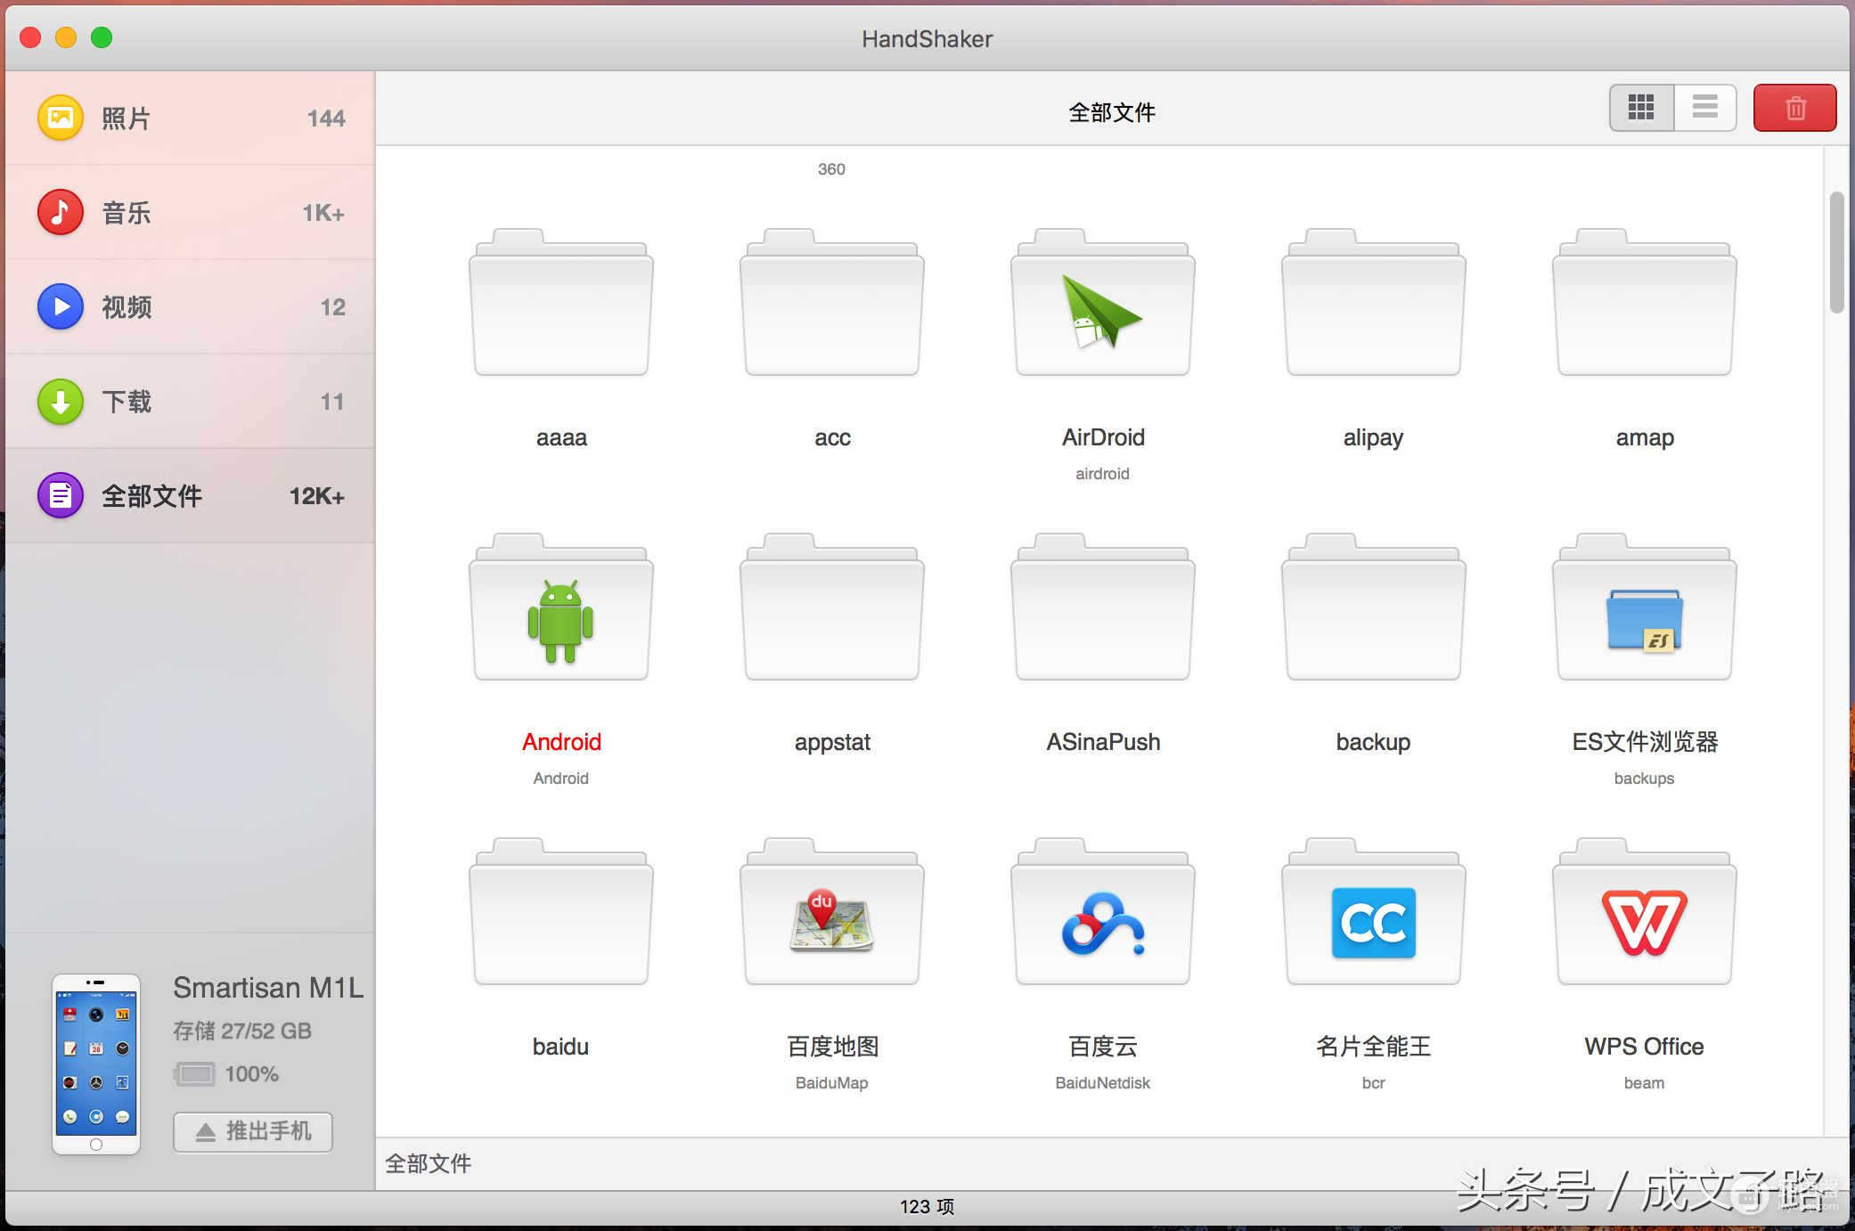Click the 123 项 status bar text
The image size is (1855, 1231).
pyautogui.click(x=927, y=1207)
